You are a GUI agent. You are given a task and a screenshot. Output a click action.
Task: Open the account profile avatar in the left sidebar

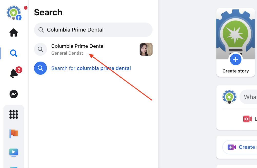14,13
